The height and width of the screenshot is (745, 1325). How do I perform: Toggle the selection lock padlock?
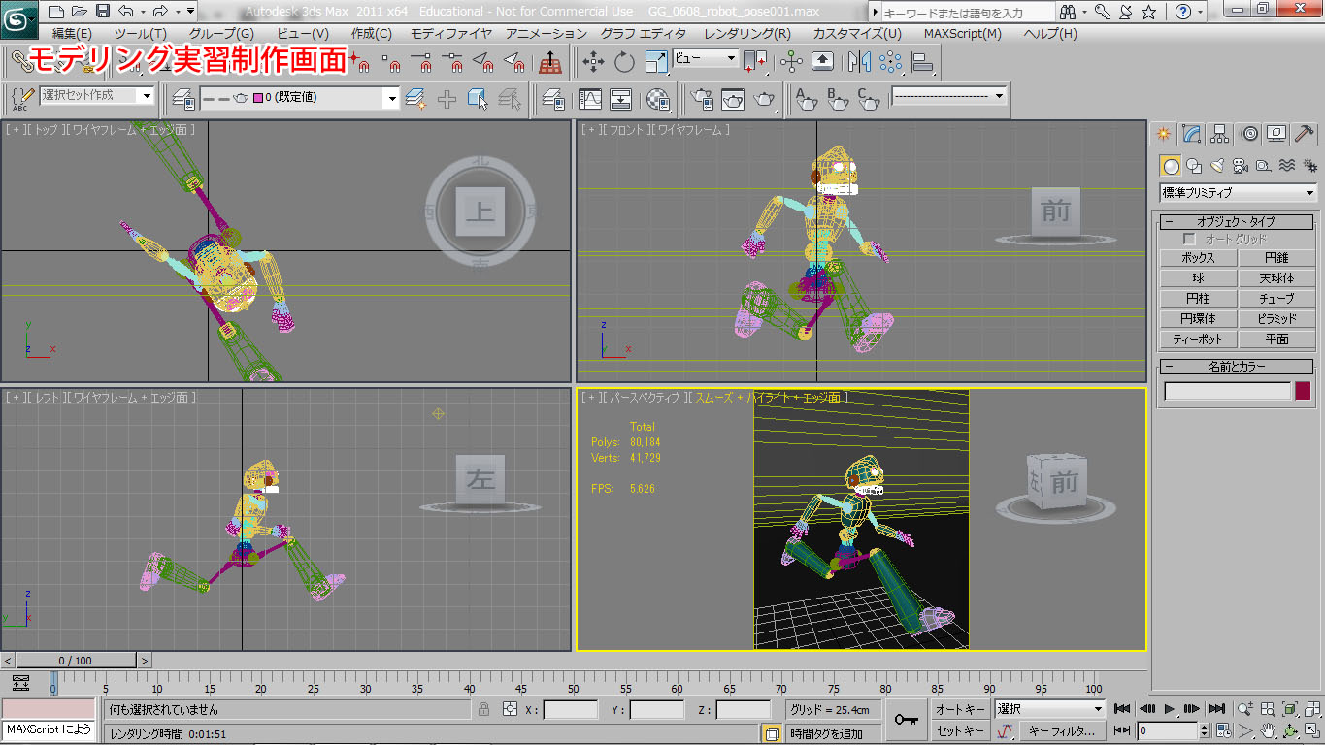pyautogui.click(x=483, y=710)
